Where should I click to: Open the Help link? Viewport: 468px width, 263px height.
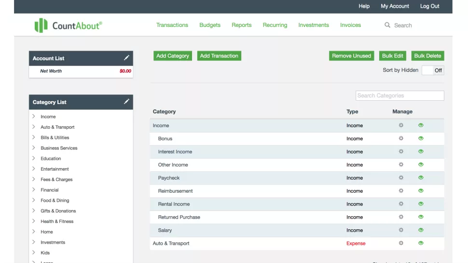pos(364,6)
